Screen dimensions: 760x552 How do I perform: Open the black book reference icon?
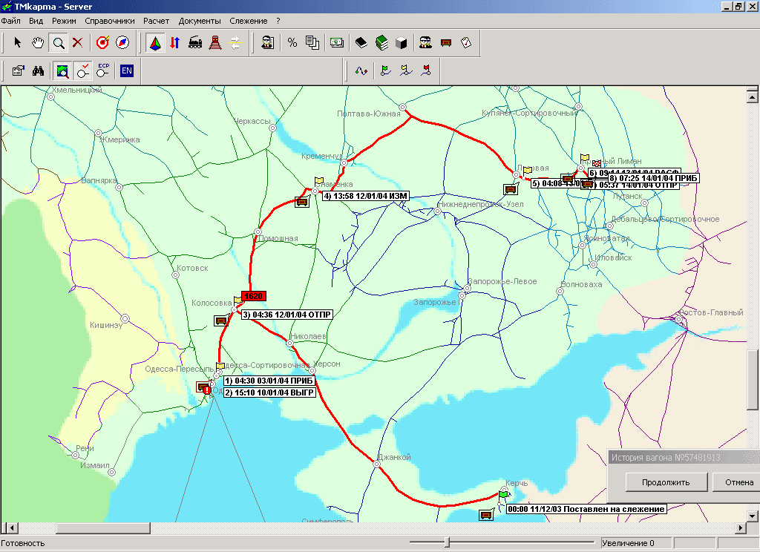(x=361, y=43)
